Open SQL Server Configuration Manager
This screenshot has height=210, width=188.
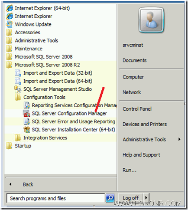69,114
